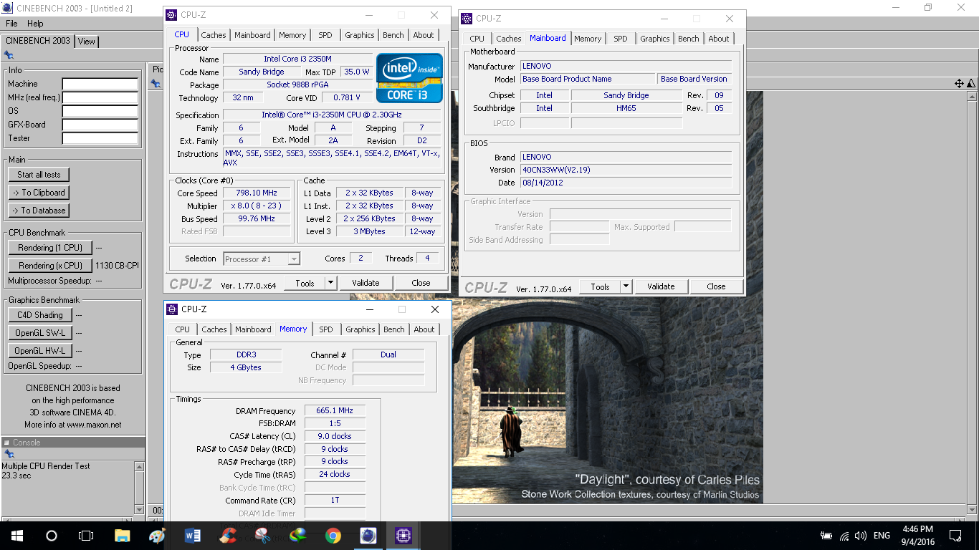The width and height of the screenshot is (979, 550).
Task: Open Google Chrome from the taskbar
Action: pyautogui.click(x=333, y=536)
